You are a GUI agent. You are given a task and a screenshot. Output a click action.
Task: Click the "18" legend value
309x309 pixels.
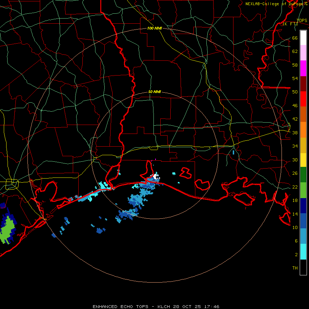pyautogui.click(x=295, y=200)
